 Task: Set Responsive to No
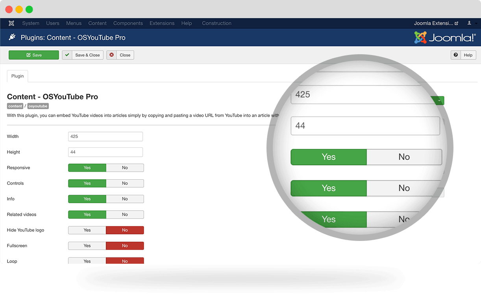click(x=125, y=168)
